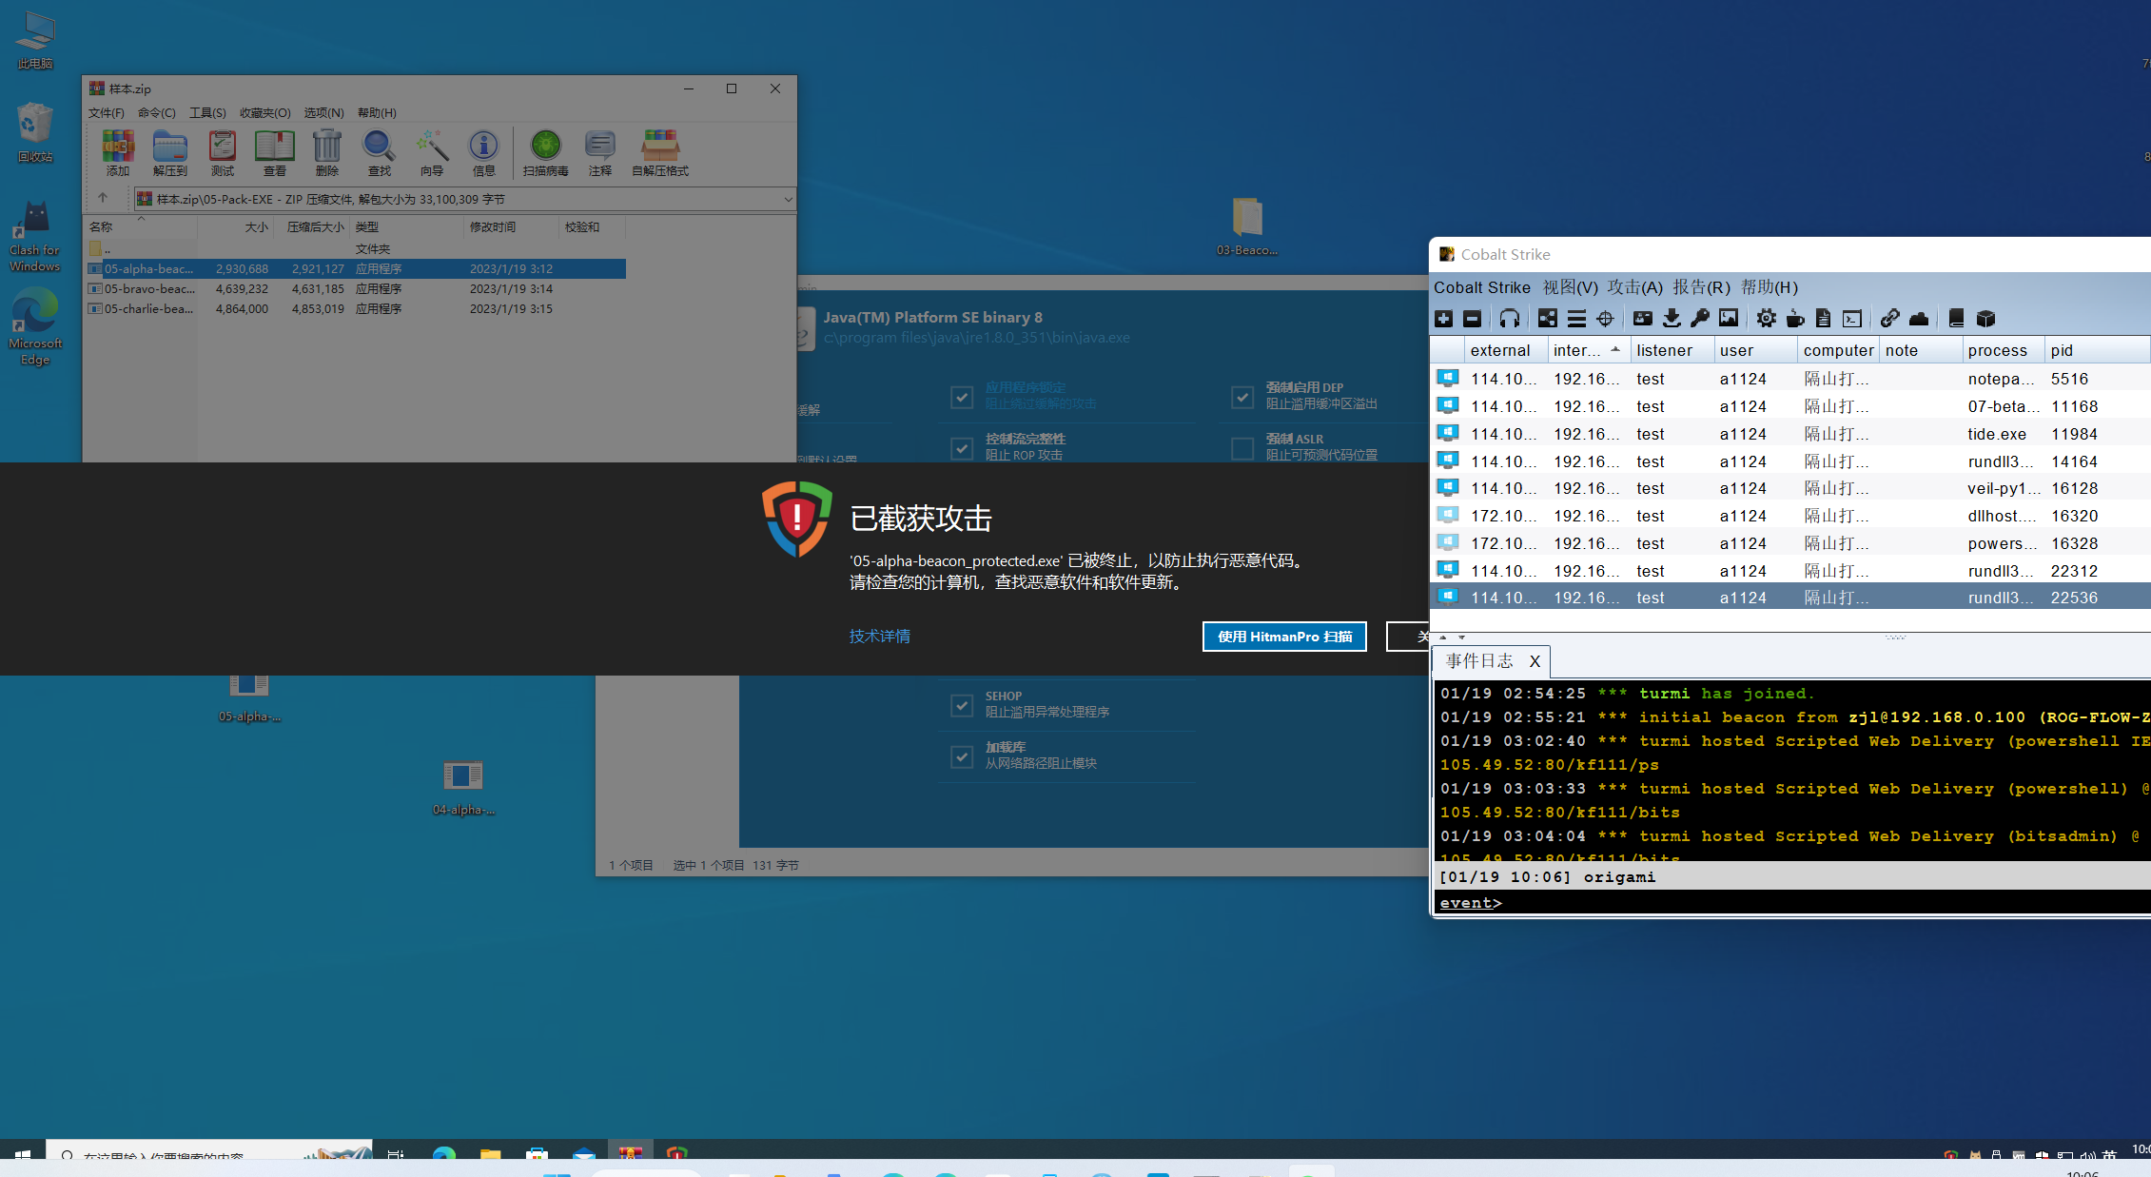Click the 使用 HitmanPro 扫描 button
Screen dimensions: 2151x1177
pos(1283,637)
